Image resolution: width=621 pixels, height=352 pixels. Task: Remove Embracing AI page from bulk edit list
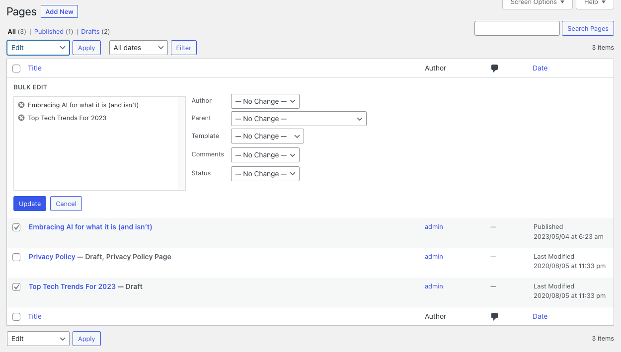21,105
